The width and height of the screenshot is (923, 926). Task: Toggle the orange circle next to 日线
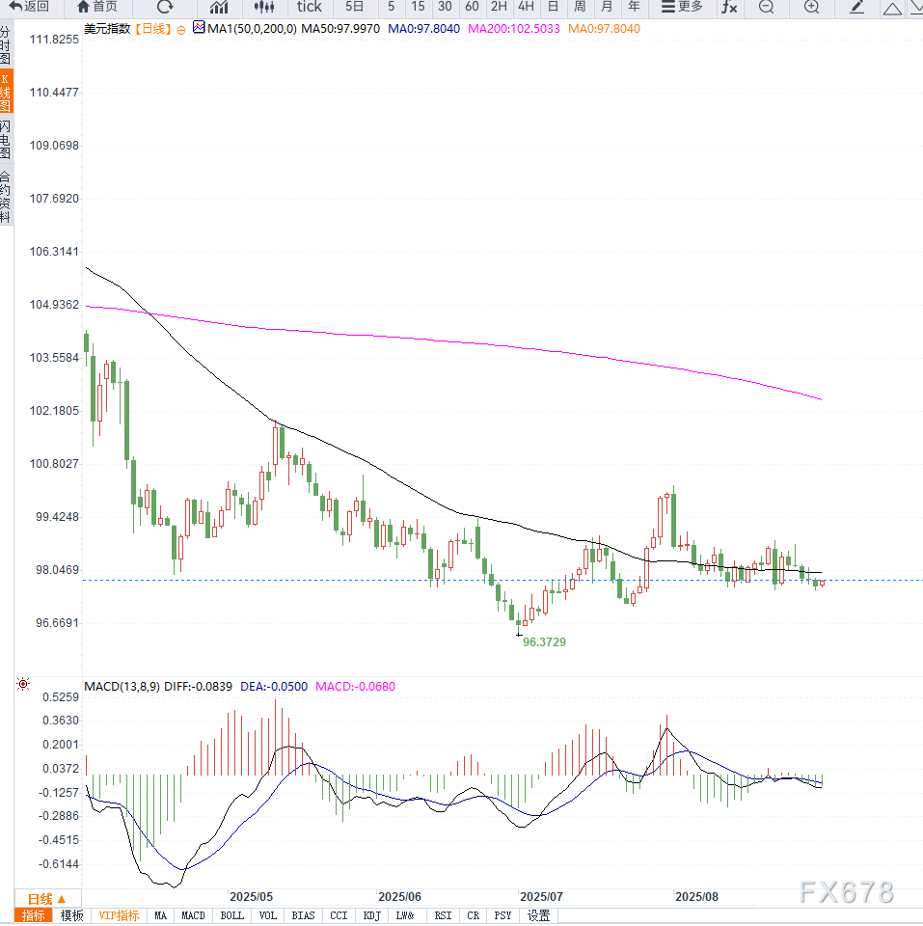click(182, 29)
